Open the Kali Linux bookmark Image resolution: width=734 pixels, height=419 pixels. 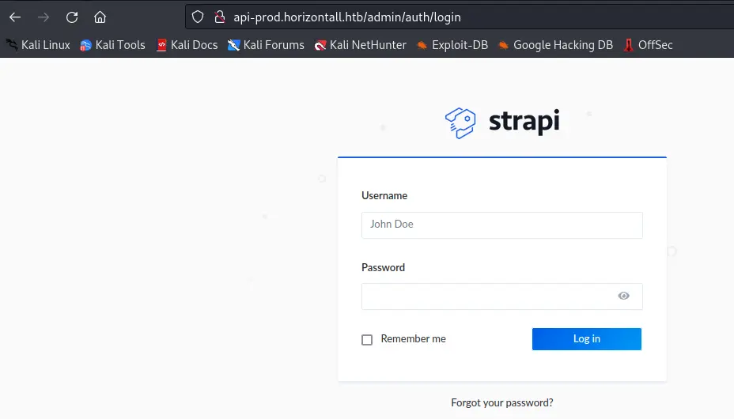38,45
